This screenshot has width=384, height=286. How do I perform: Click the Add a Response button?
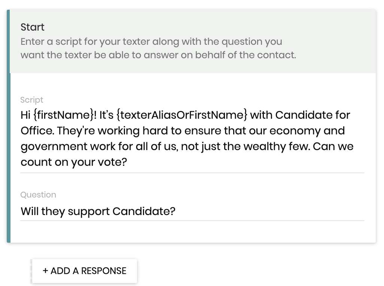click(85, 271)
